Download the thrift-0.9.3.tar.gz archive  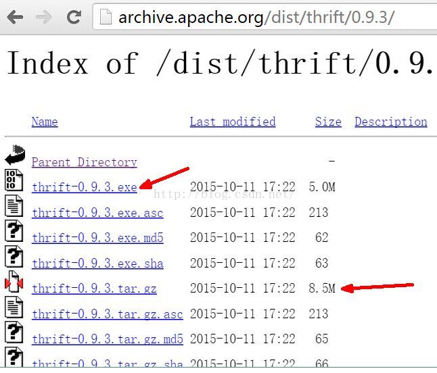(94, 289)
